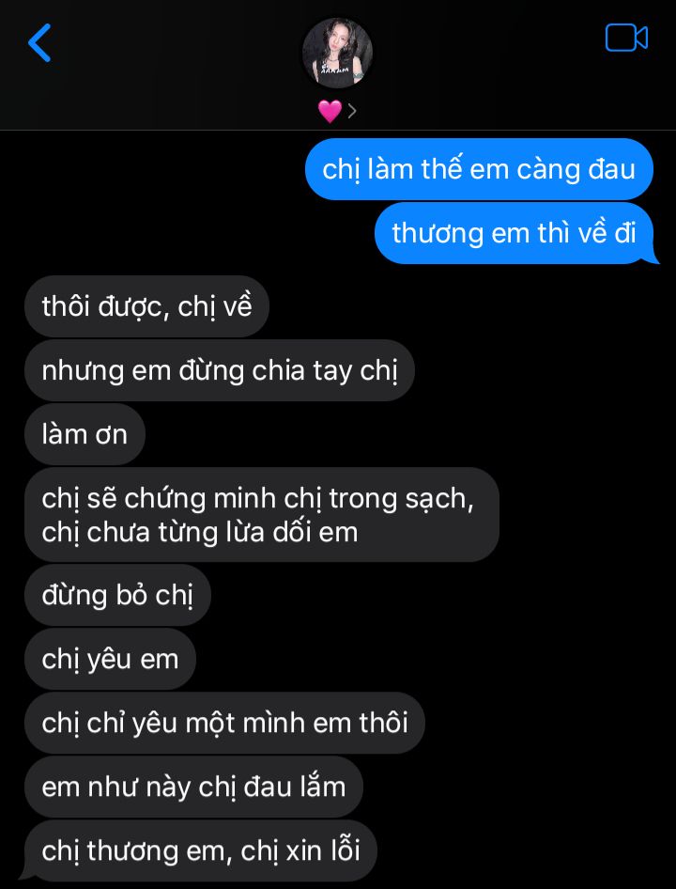676x889 pixels.
Task: Tap the pink heart contact name
Action: point(330,112)
